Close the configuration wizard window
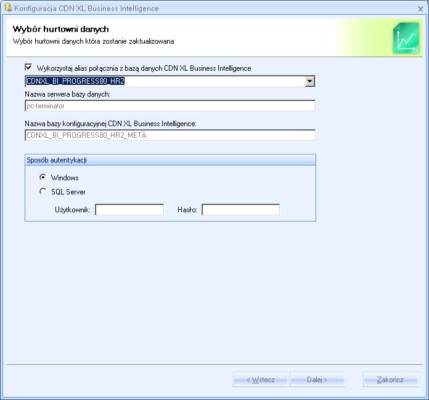This screenshot has width=429, height=400. [x=420, y=9]
